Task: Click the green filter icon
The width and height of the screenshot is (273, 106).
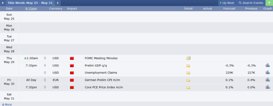Action: coord(269,3)
